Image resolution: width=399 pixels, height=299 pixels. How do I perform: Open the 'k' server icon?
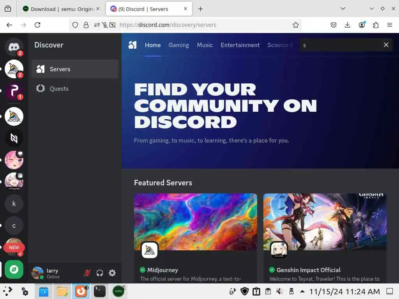(x=14, y=204)
